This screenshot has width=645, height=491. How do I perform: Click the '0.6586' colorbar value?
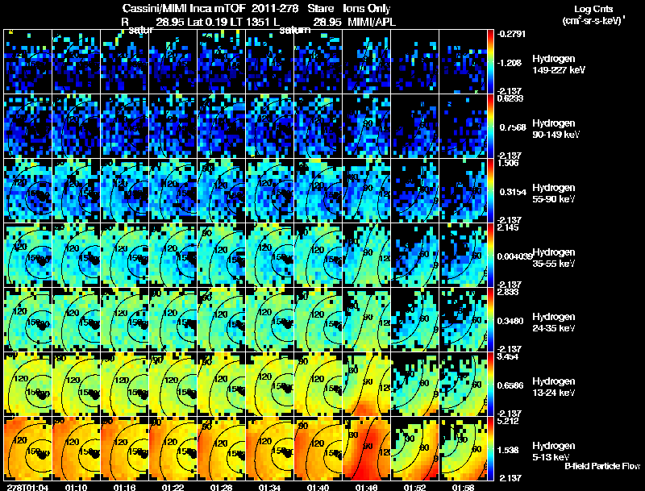pyautogui.click(x=510, y=385)
